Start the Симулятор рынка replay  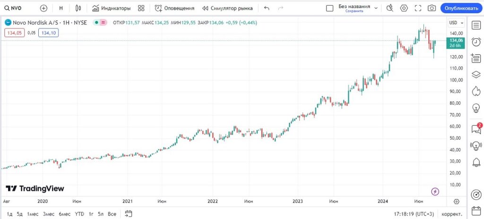pyautogui.click(x=227, y=8)
